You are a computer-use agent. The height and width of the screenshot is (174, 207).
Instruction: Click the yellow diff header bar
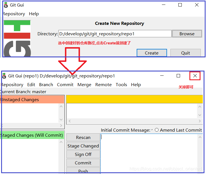click(x=134, y=99)
